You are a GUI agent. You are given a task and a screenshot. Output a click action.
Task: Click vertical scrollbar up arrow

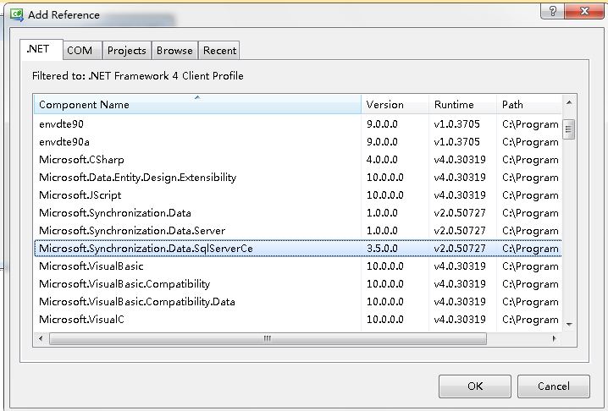569,102
